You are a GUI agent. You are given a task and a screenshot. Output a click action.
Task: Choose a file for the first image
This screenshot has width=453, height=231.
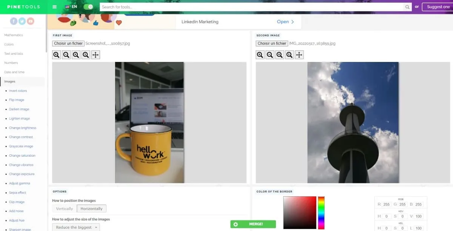click(x=68, y=43)
